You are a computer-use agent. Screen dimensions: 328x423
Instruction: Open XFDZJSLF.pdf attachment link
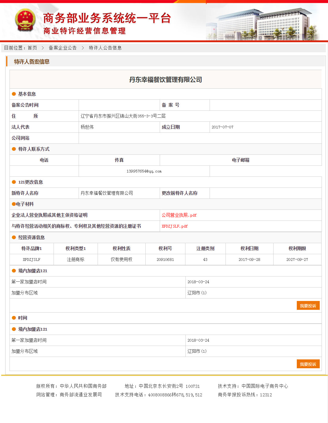pyautogui.click(x=174, y=226)
